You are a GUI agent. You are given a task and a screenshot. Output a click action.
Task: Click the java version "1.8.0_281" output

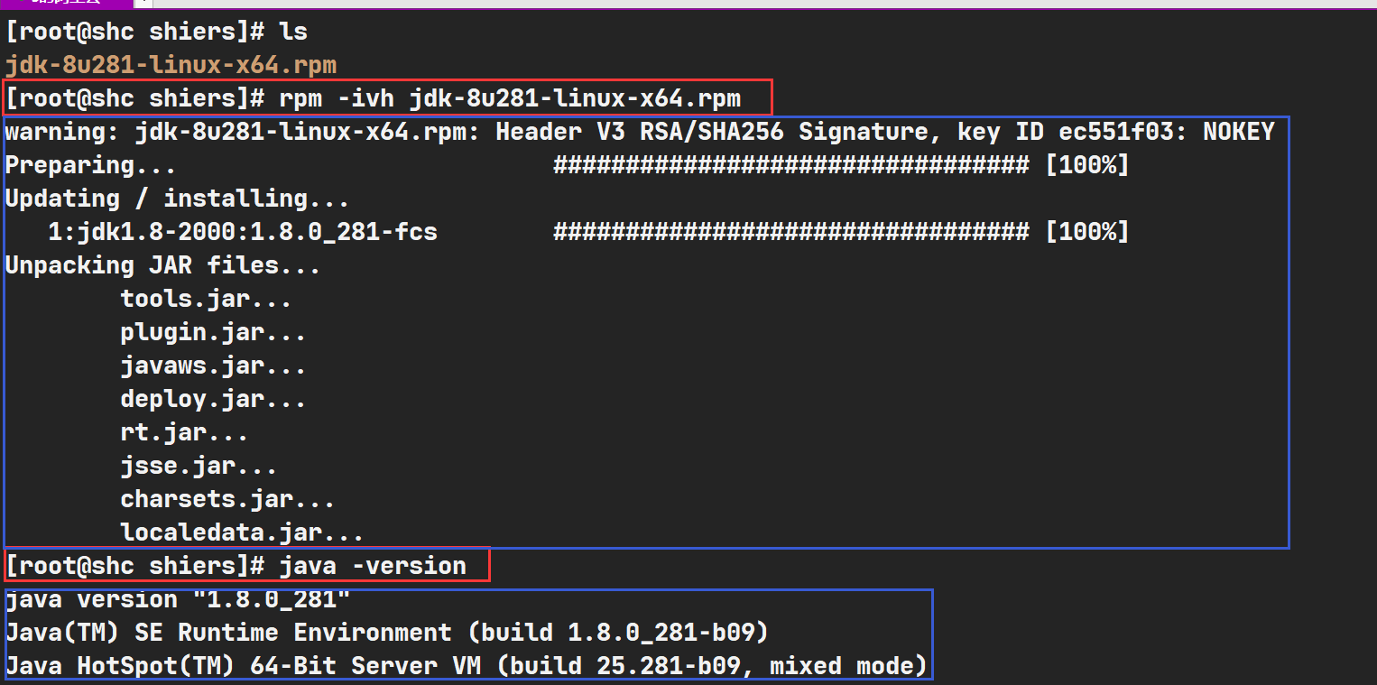[x=178, y=599]
